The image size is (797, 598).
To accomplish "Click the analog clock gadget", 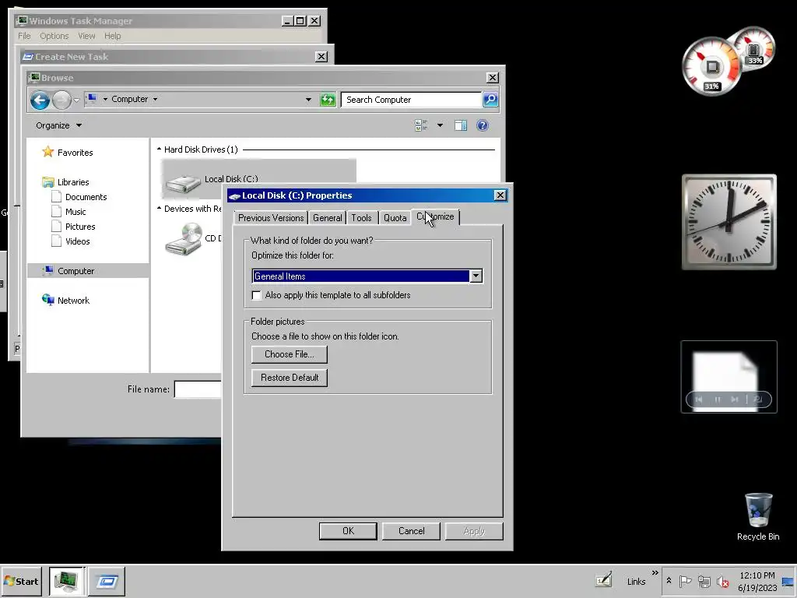I will coord(729,222).
